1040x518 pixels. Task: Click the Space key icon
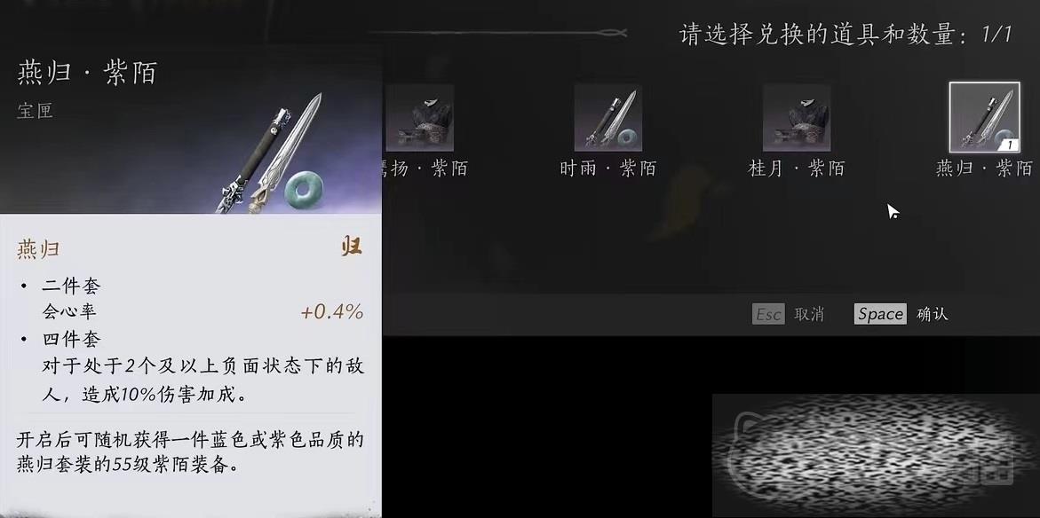pos(880,314)
